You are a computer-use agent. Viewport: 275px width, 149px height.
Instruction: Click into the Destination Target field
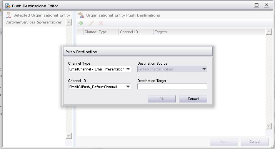172,87
